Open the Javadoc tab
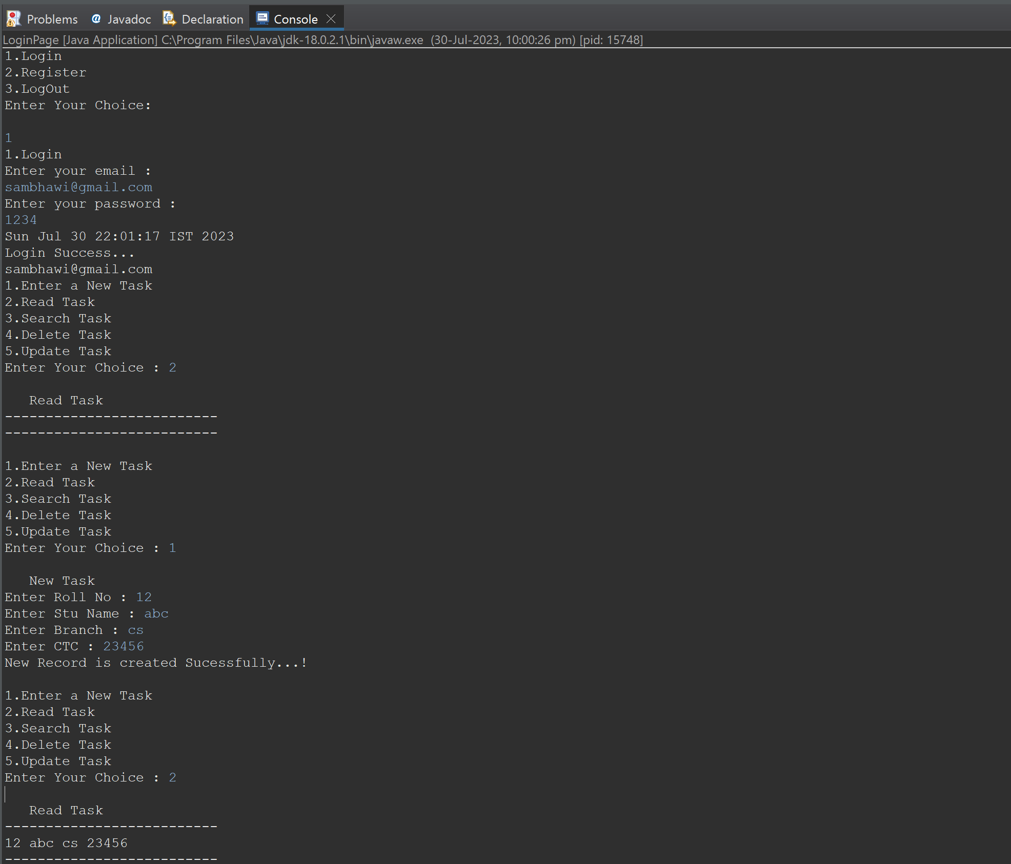 (129, 19)
